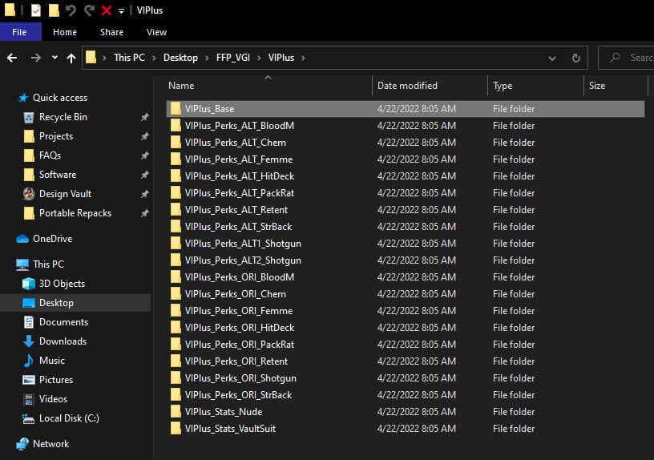Screen dimensions: 654x460
Task: Switch to the View ribbon tab
Action: [x=156, y=32]
